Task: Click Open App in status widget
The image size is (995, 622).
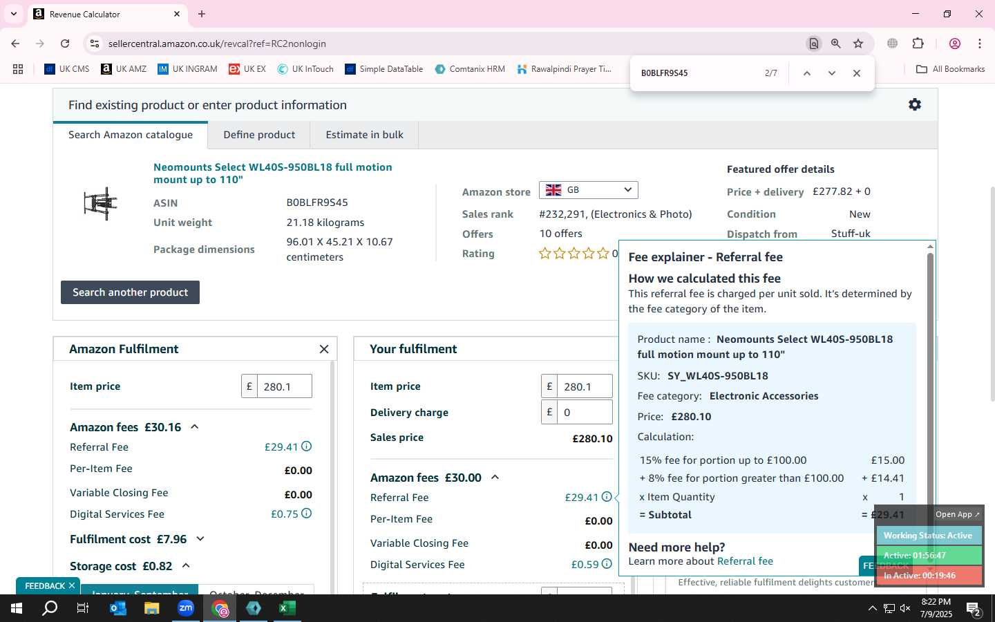Action: pyautogui.click(x=958, y=514)
